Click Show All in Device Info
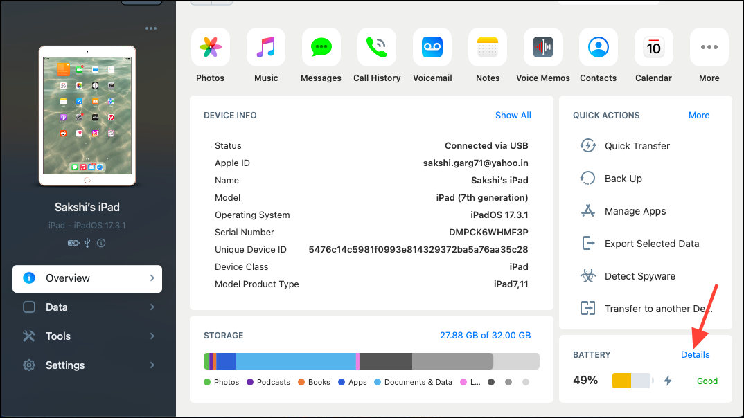 513,115
